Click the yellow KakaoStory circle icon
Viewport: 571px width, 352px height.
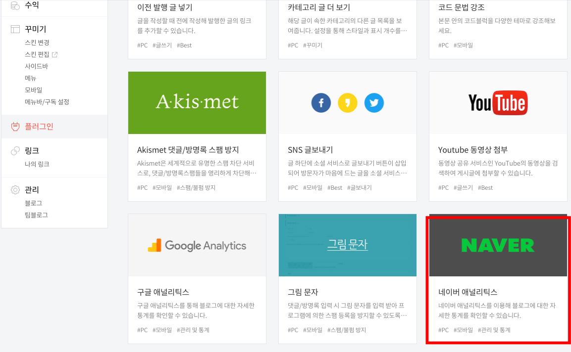tap(348, 103)
